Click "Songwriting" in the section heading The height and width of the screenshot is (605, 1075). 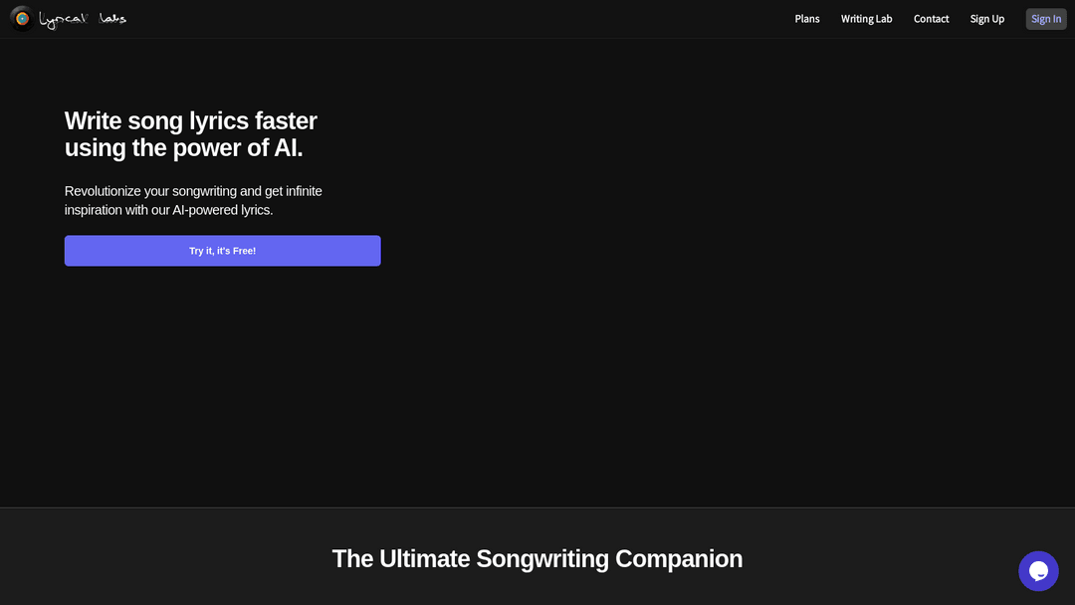[542, 559]
